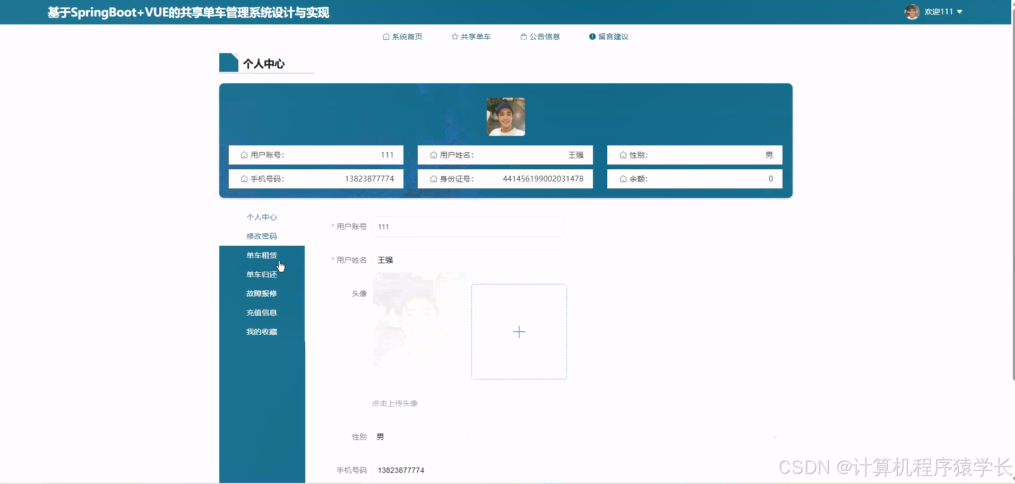Viewport: 1015px width, 484px height.
Task: Select 修改密码 in the sidebar
Action: click(261, 236)
